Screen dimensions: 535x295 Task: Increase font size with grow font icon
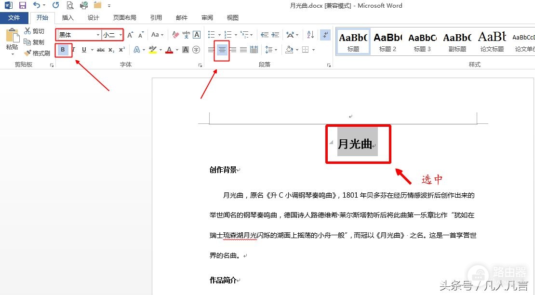pyautogui.click(x=130, y=34)
